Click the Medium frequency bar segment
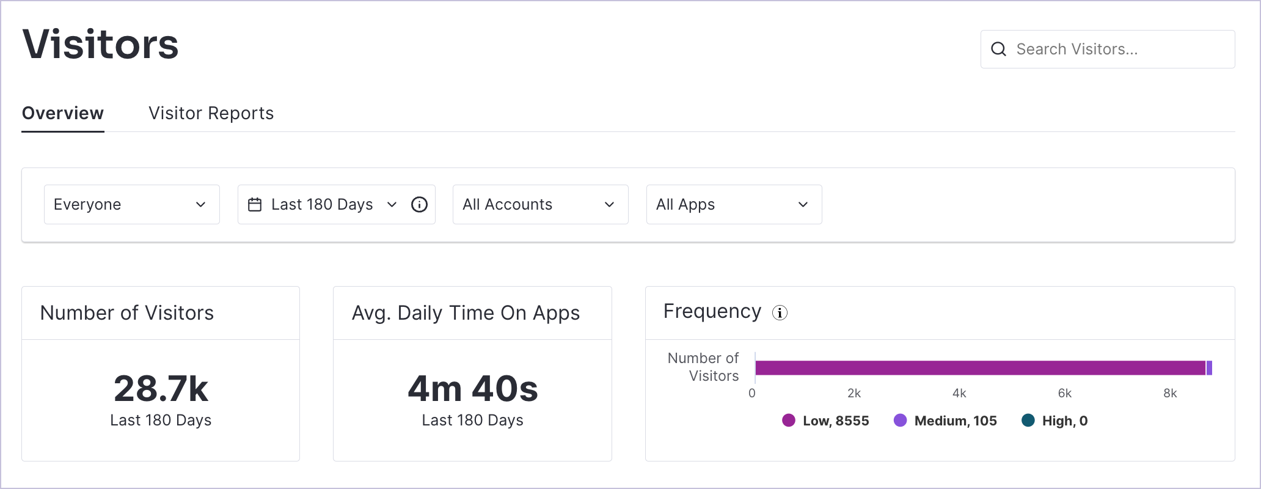 [1209, 368]
